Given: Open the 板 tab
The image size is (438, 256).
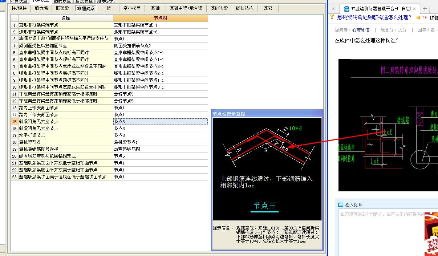Looking at the screenshot, I should pyautogui.click(x=109, y=8).
